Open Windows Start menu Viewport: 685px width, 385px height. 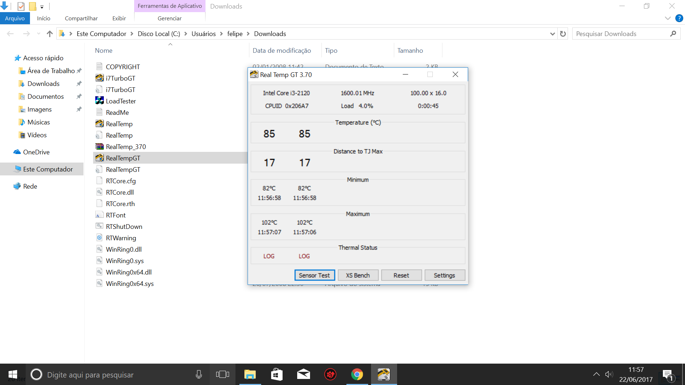pos(12,374)
